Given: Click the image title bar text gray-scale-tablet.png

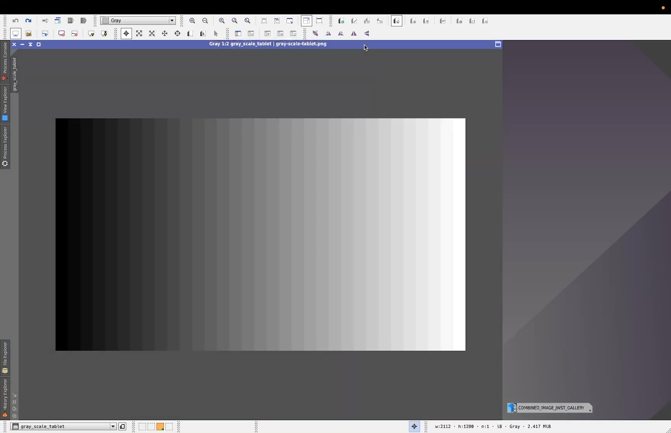Looking at the screenshot, I should point(301,44).
